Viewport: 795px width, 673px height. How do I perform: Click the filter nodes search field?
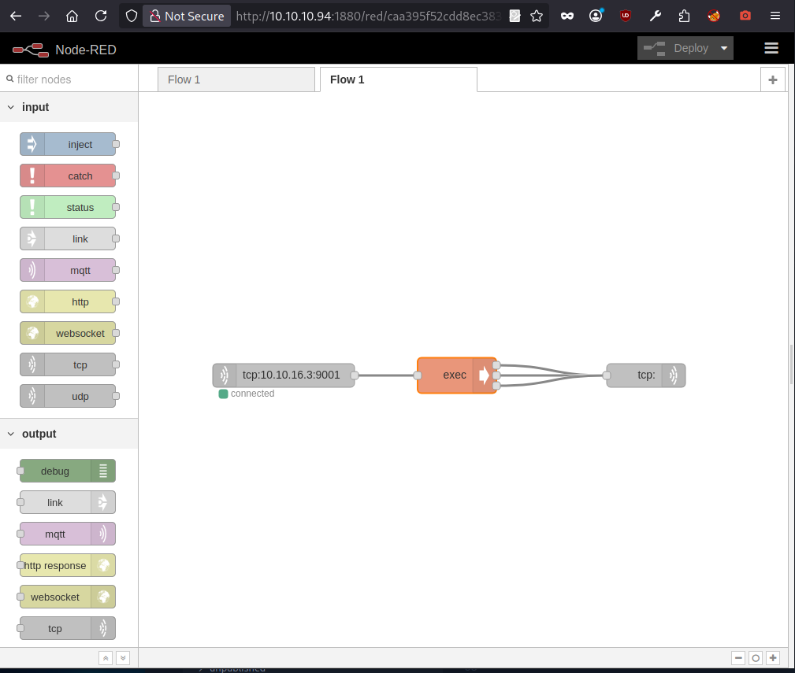coord(71,80)
